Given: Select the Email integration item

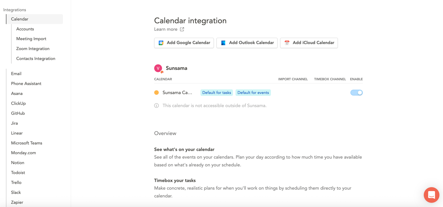Looking at the screenshot, I should point(16,74).
